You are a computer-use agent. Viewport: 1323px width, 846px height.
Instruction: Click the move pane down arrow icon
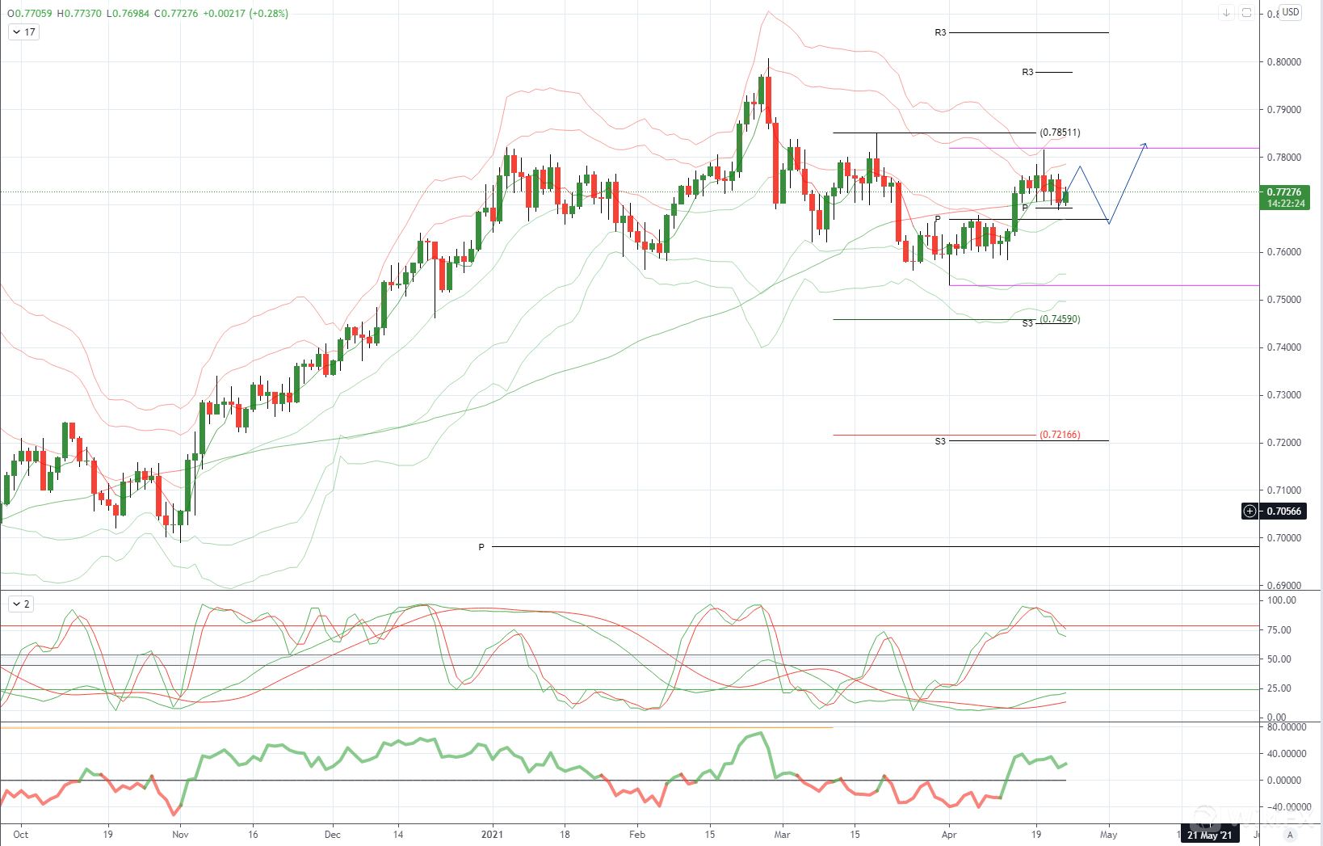click(x=1226, y=13)
